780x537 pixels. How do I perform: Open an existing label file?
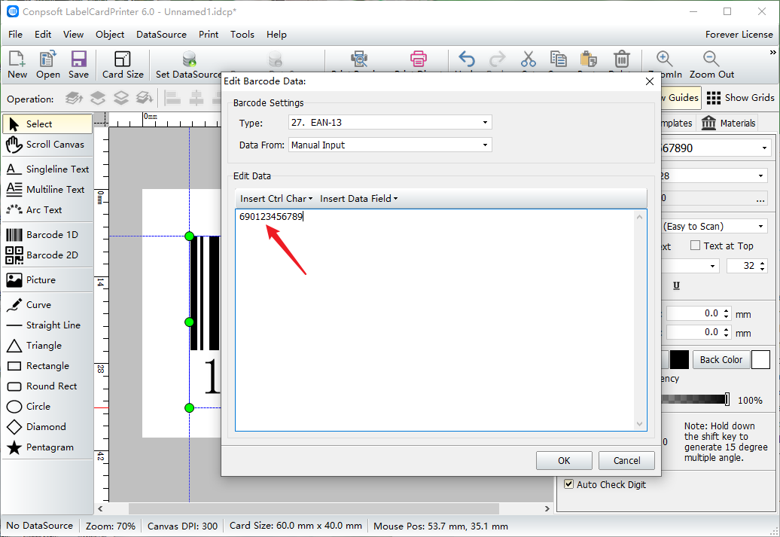(x=47, y=65)
